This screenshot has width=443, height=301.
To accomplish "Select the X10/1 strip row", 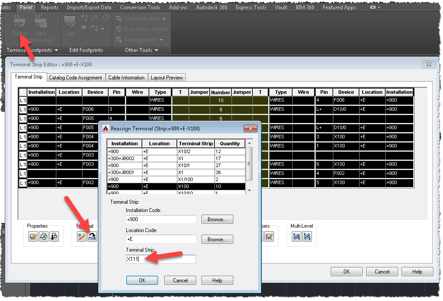I will click(177, 166).
